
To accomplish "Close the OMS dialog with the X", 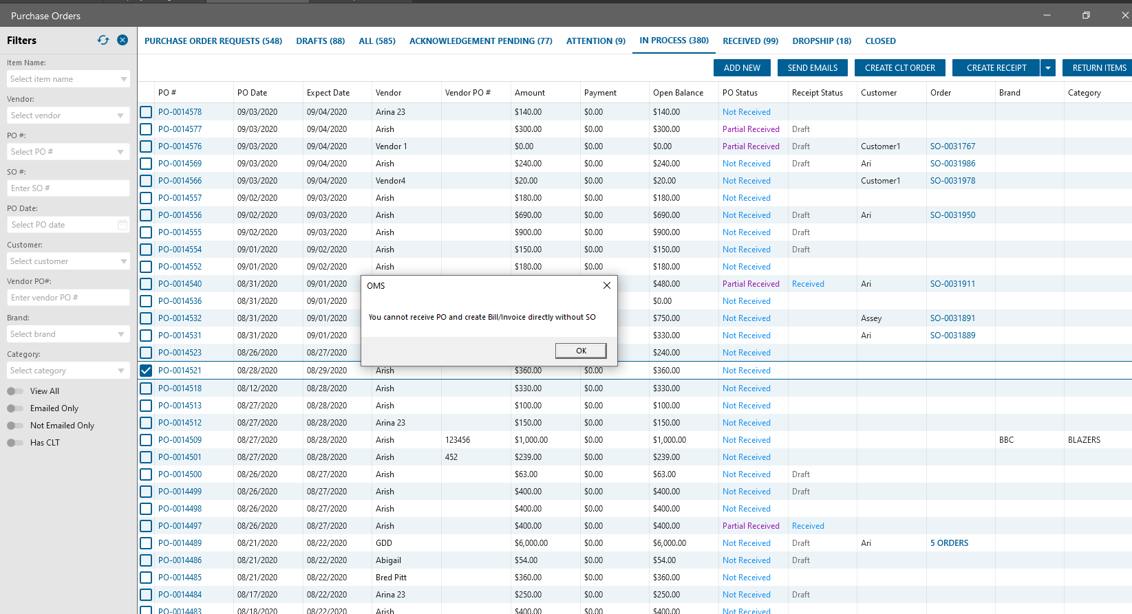I will (x=606, y=285).
